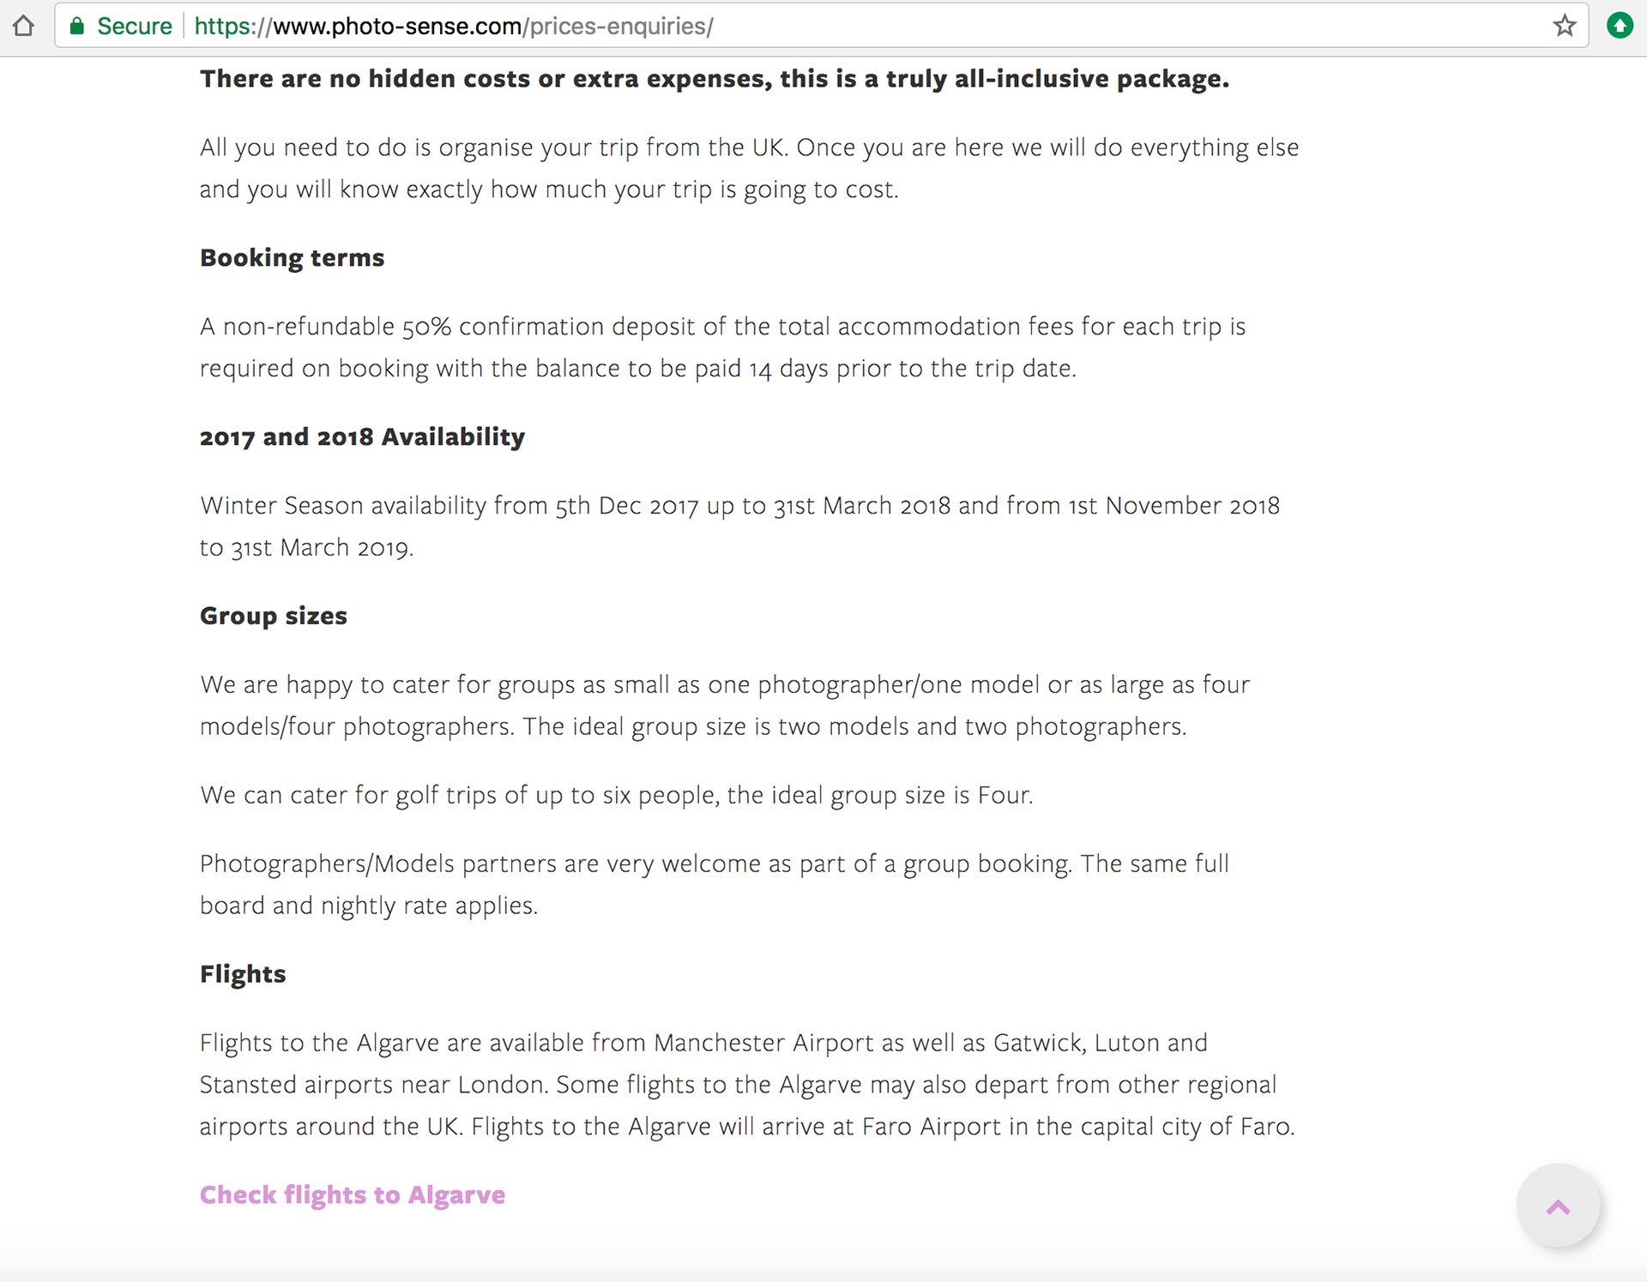Screen dimensions: 1647x1282
Task: Click the Manchester Airport flights paragraph
Action: 746,1084
